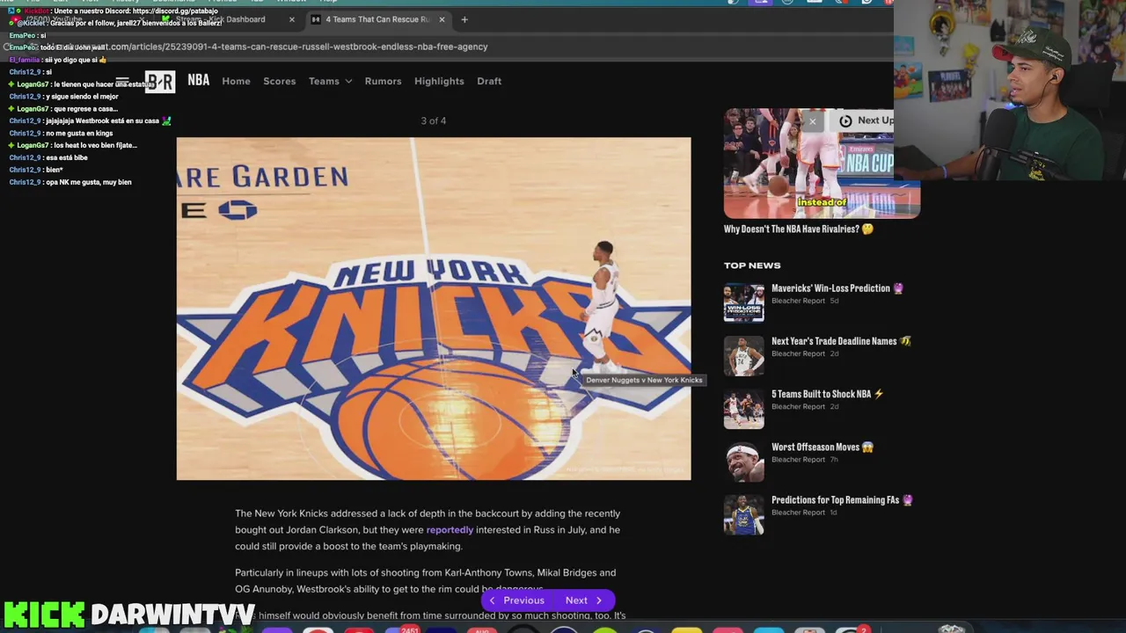The height and width of the screenshot is (633, 1126).
Task: Go to the Next slide
Action: [x=584, y=600]
